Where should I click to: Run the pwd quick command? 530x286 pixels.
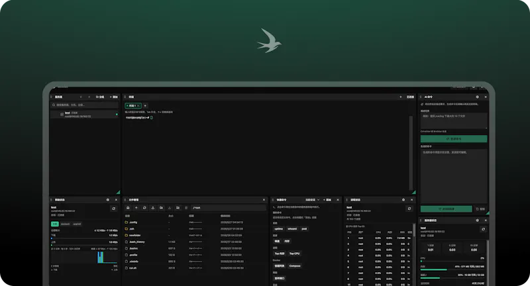tap(304, 229)
